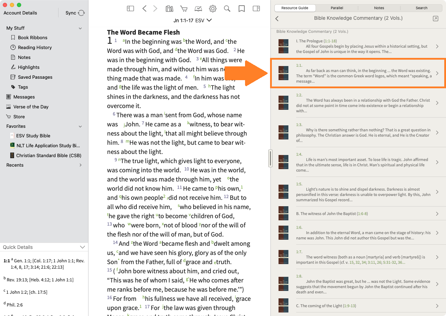Image resolution: width=446 pixels, height=316 pixels.
Task: Click the panel divider handle
Action: point(270,158)
